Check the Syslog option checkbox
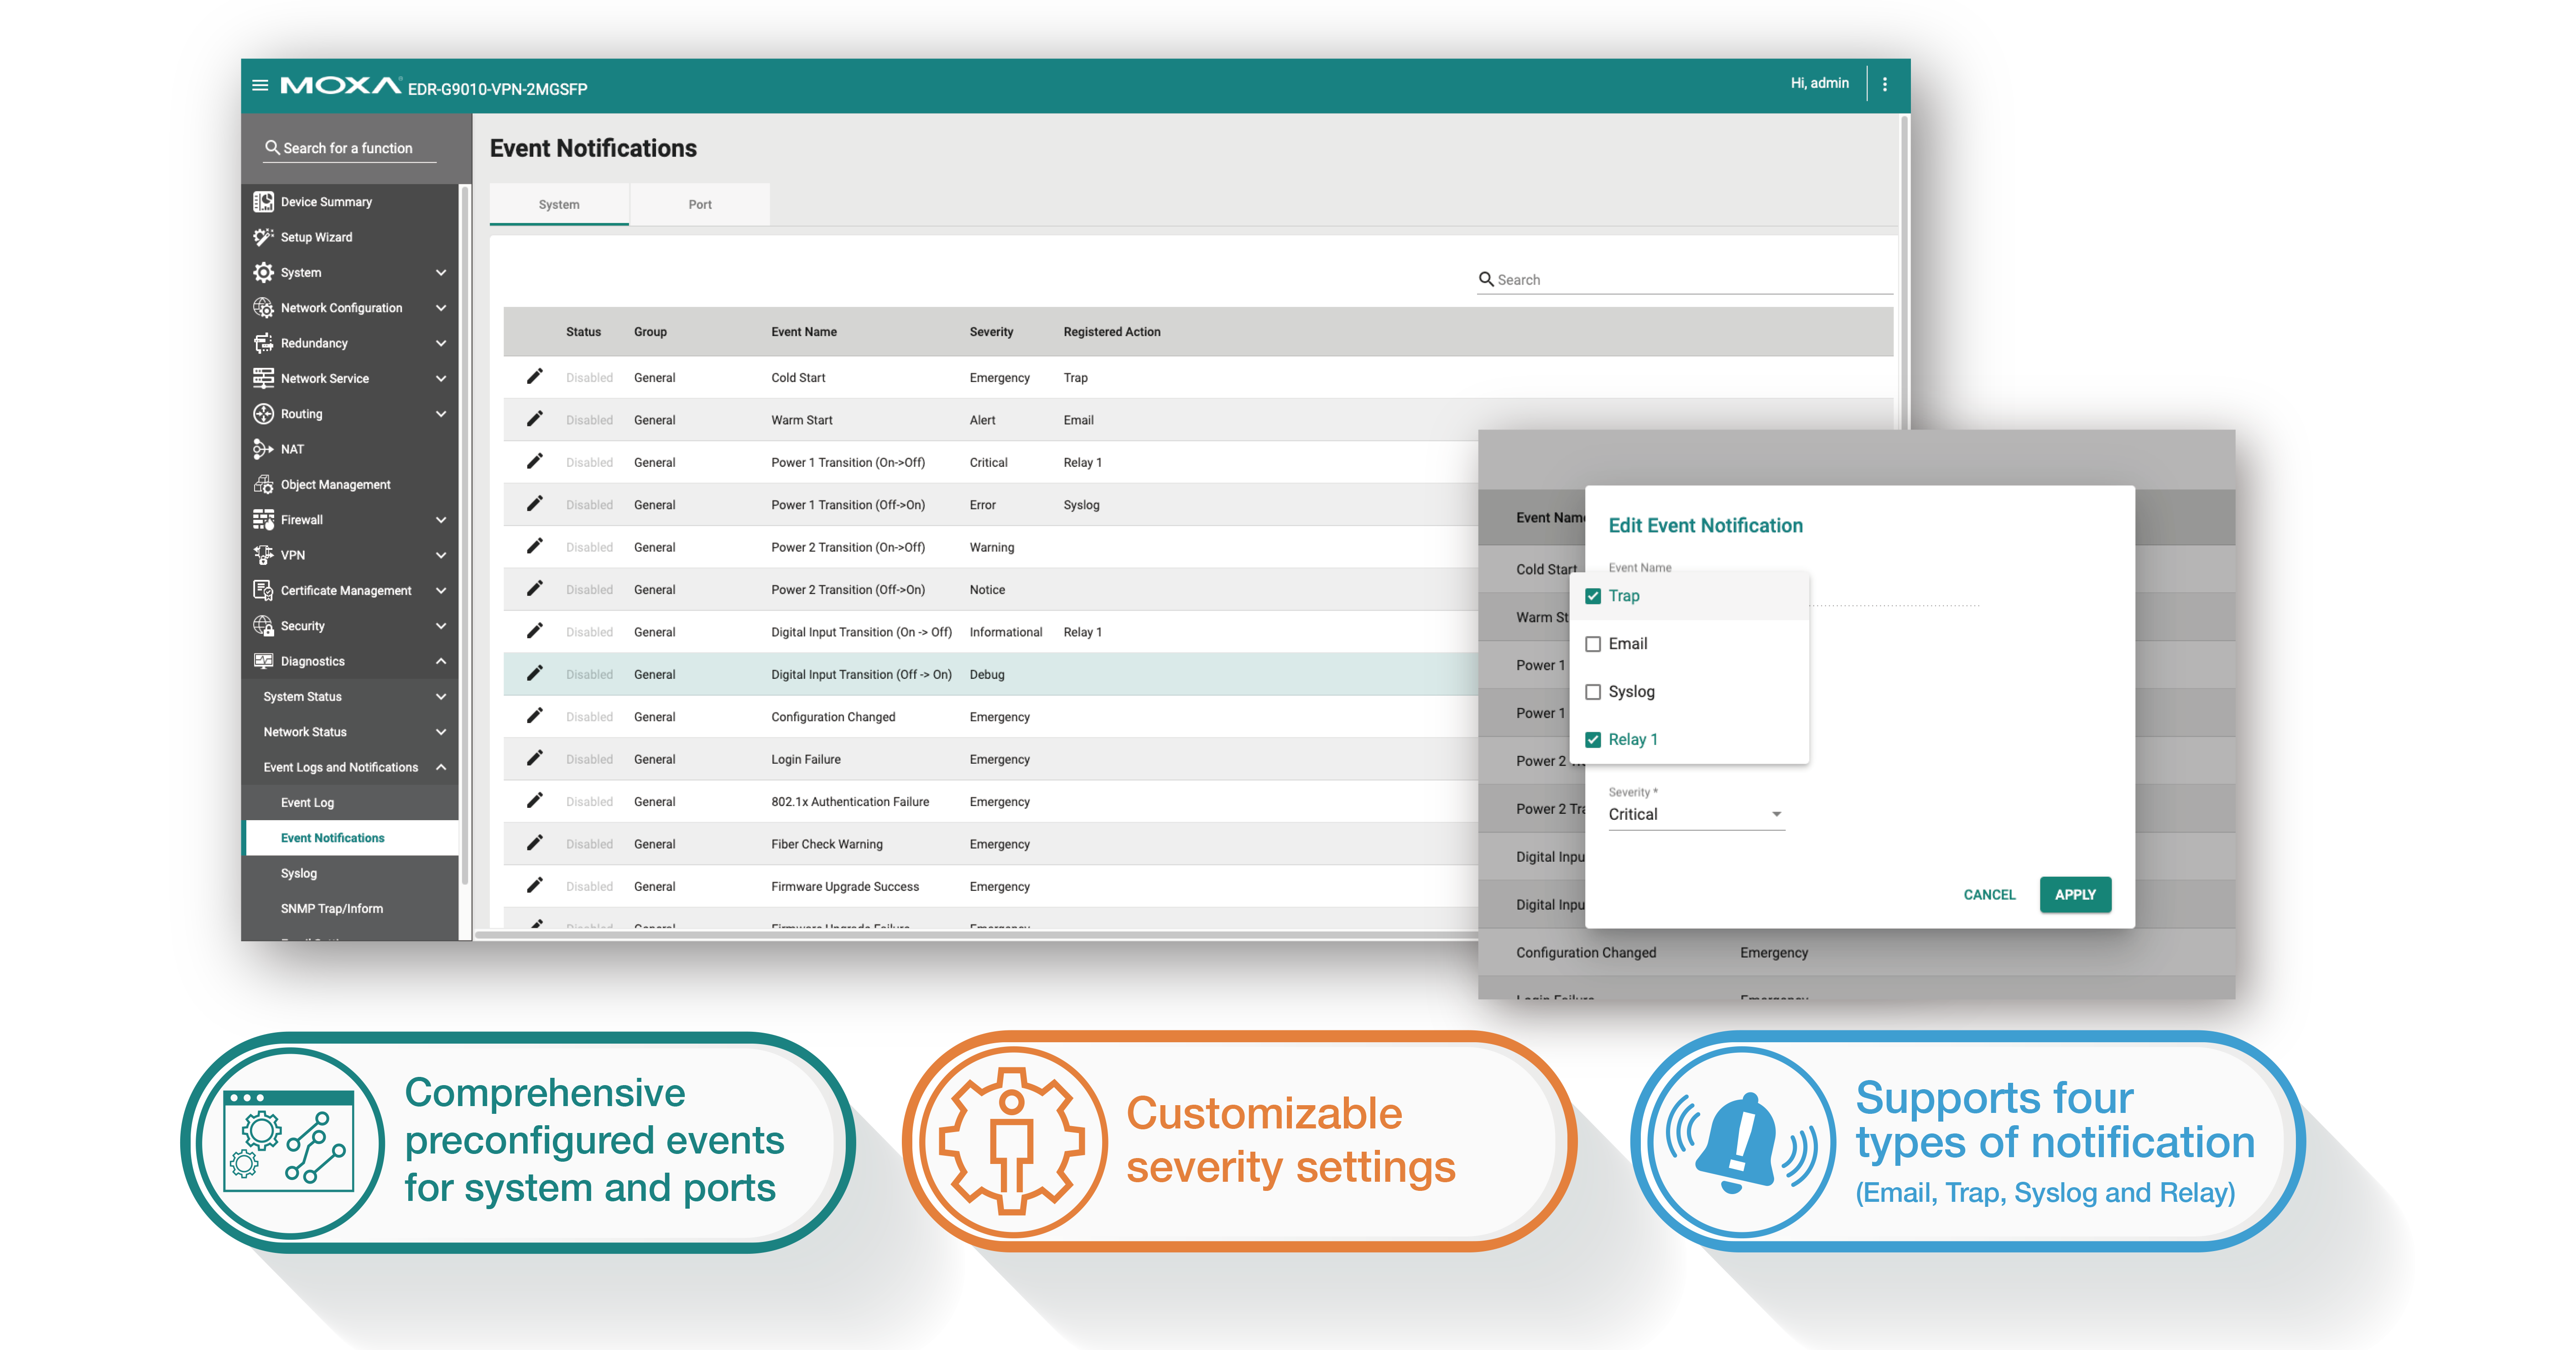Screen dimensions: 2576x1350 click(1593, 693)
